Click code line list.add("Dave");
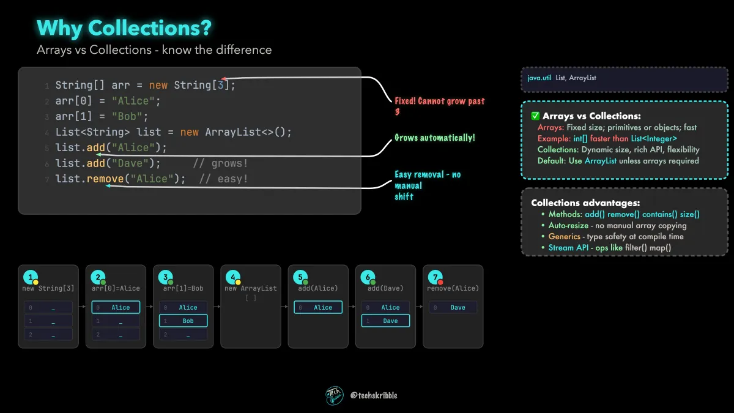Image resolution: width=734 pixels, height=413 pixels. point(108,163)
